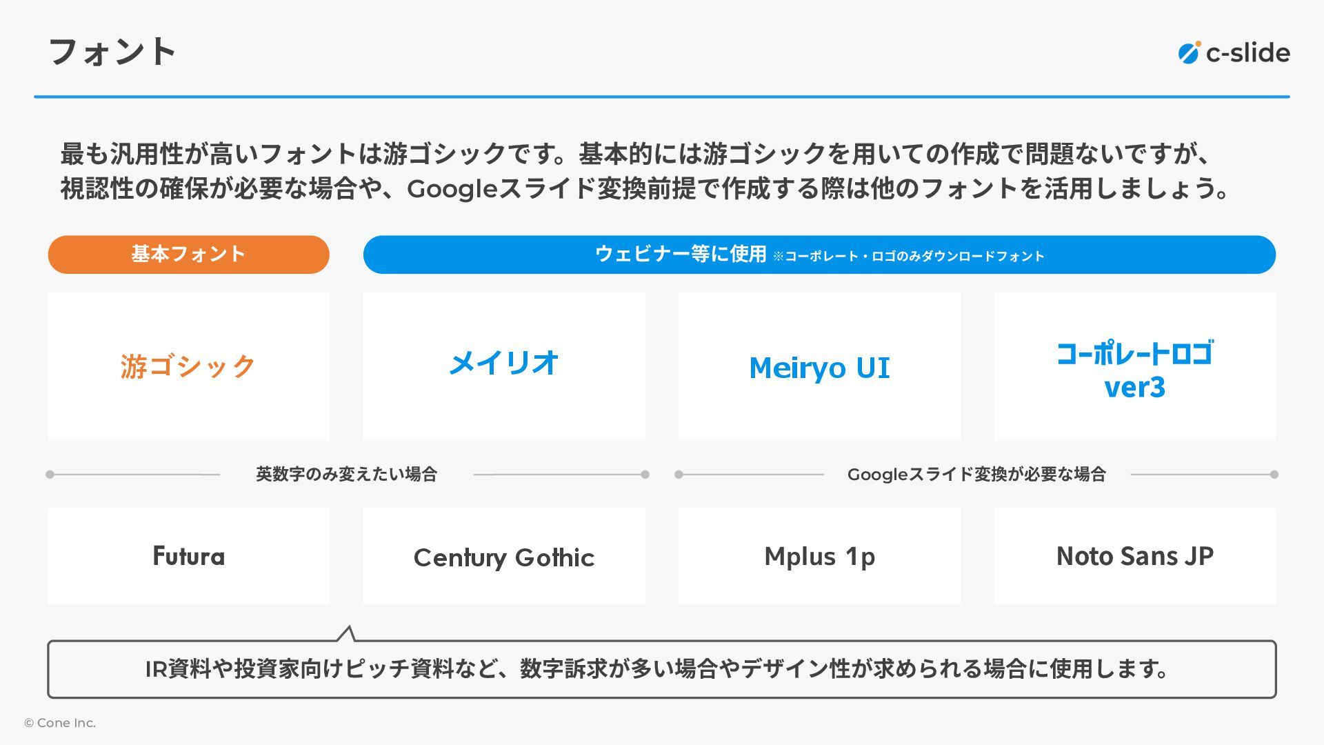This screenshot has height=745, width=1324.
Task: Click the blue ウェビナー等に使用 banner
Action: coord(819,255)
